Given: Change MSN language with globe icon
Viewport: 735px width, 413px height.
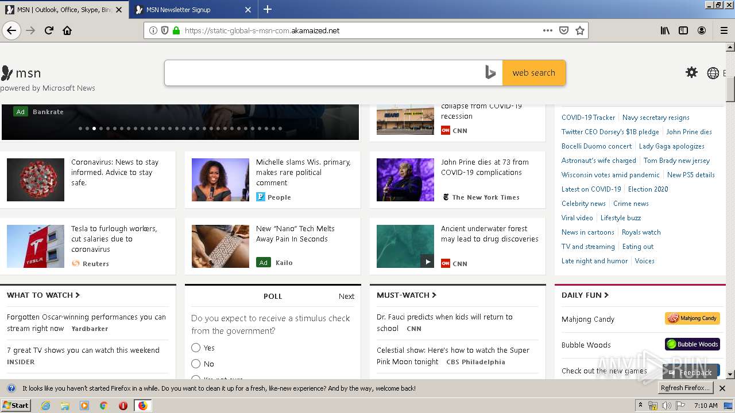Looking at the screenshot, I should point(713,73).
